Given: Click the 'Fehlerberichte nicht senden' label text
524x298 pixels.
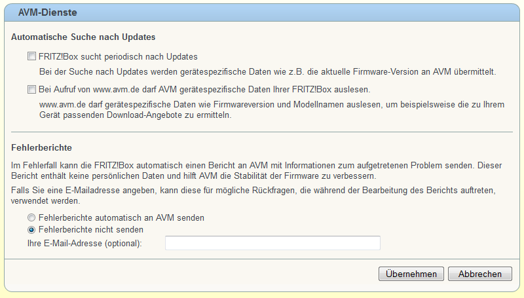Looking at the screenshot, I should coord(91,230).
